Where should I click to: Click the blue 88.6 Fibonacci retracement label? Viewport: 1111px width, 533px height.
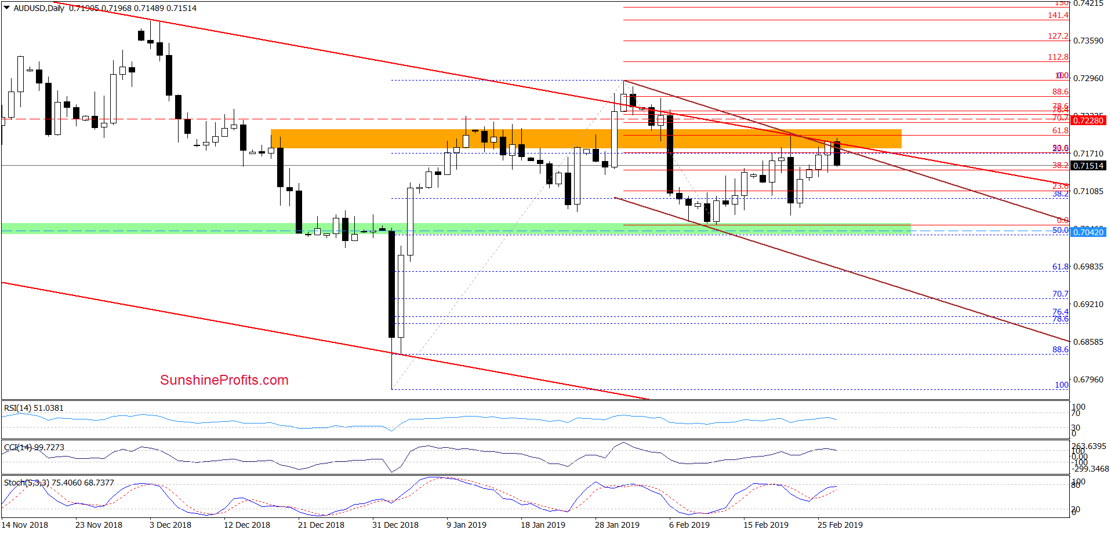pos(1061,349)
